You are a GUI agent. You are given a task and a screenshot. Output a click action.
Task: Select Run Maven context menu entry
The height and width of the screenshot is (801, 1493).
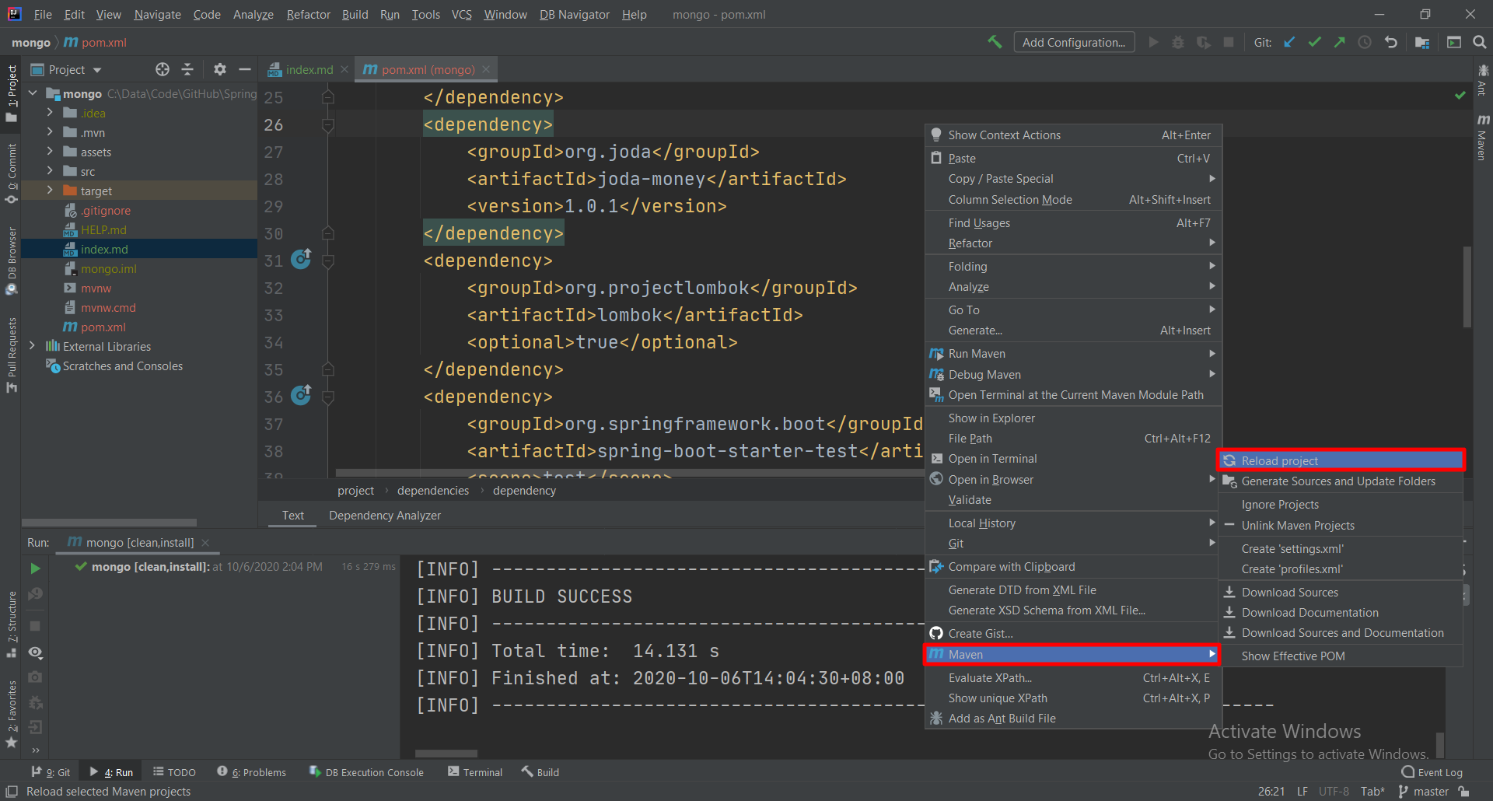[x=1072, y=354]
